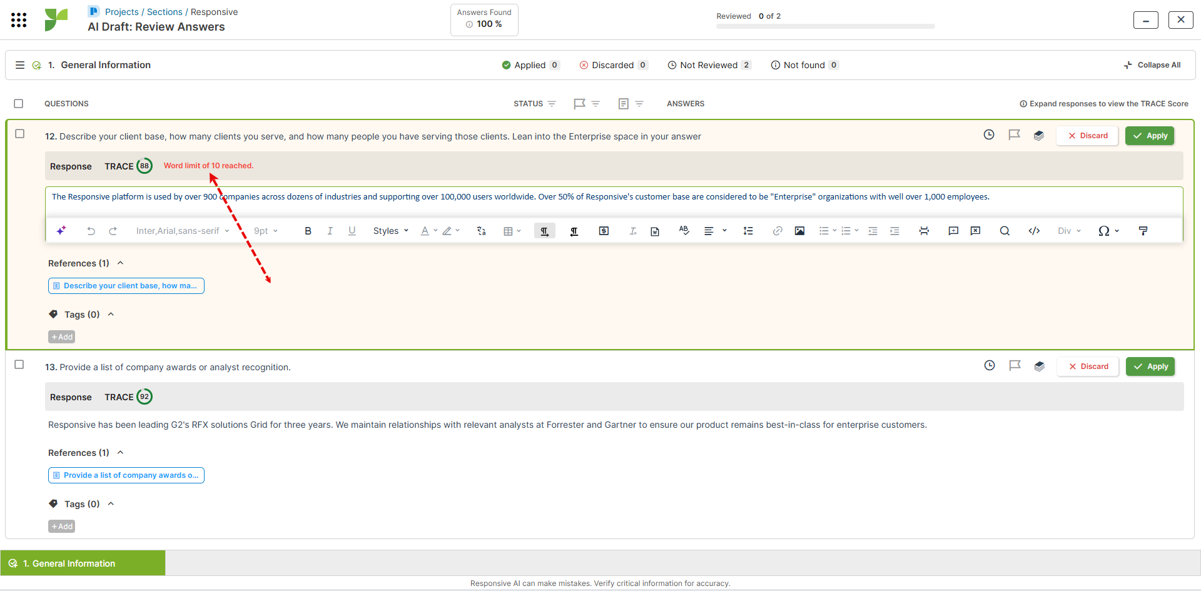Open the special characters omega dropdown
1201x591 pixels.
tap(1109, 231)
